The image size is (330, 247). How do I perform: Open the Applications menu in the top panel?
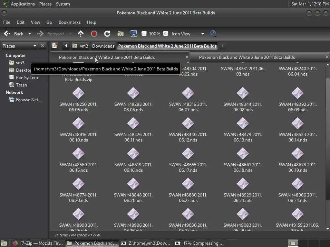pyautogui.click(x=23, y=4)
